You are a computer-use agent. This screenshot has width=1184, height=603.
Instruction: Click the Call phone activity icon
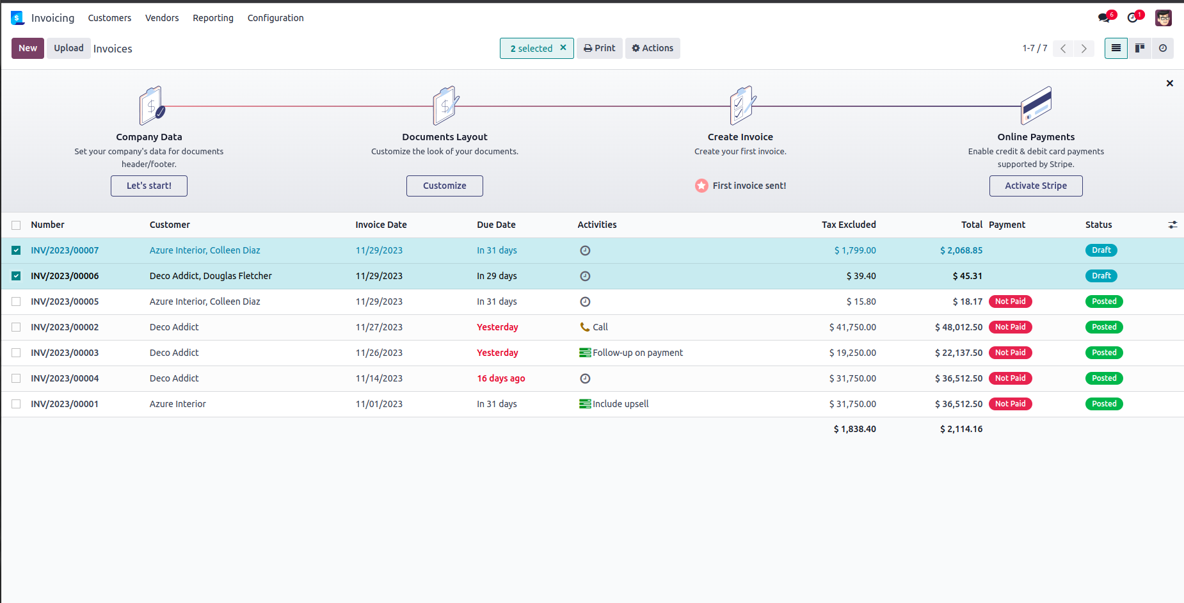(x=584, y=327)
